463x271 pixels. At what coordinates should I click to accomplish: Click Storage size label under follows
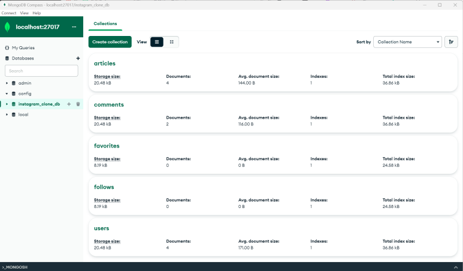pos(107,200)
